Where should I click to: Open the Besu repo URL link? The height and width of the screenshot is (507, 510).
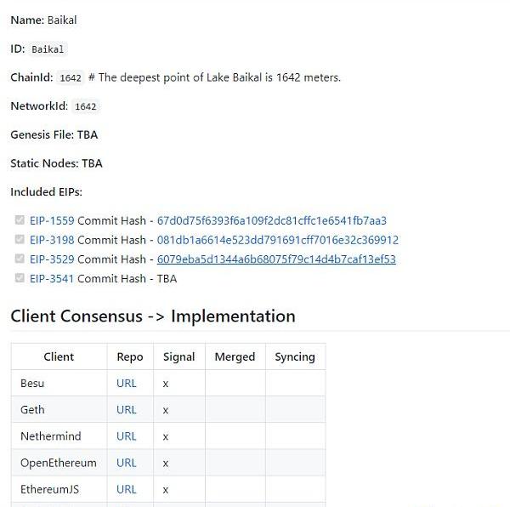coord(126,384)
